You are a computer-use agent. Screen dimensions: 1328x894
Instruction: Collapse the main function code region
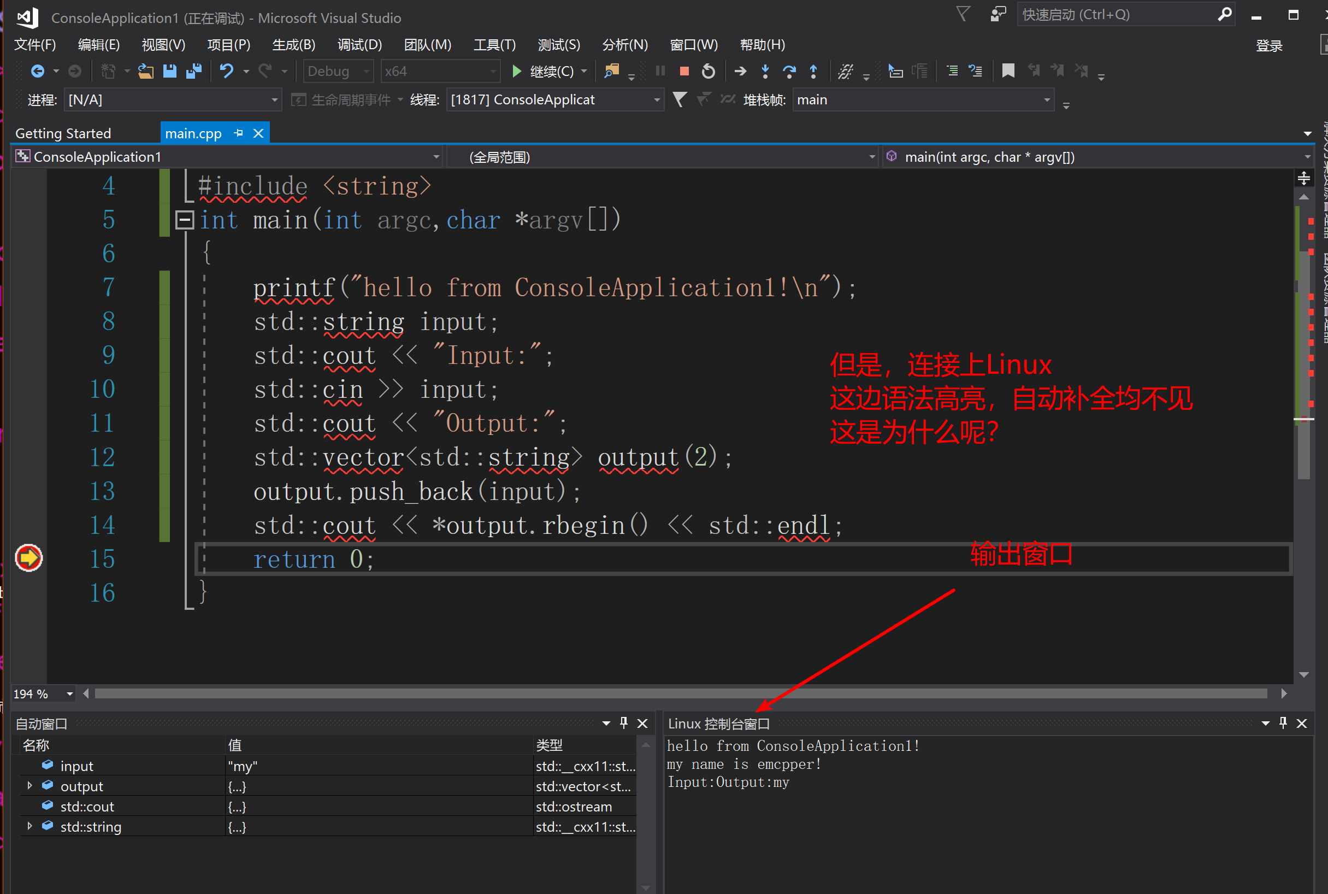point(185,220)
